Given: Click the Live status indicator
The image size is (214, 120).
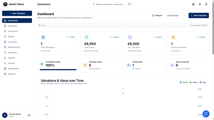Looking at the screenshot, I should click(42, 25).
